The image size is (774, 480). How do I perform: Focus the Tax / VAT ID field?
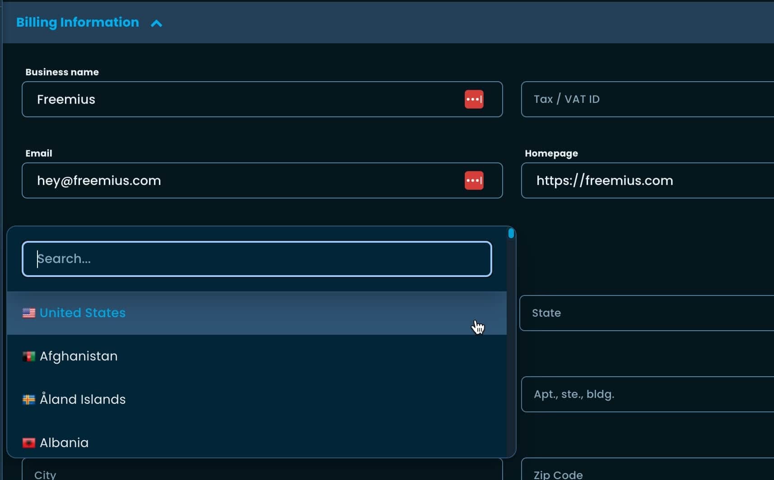(x=648, y=99)
